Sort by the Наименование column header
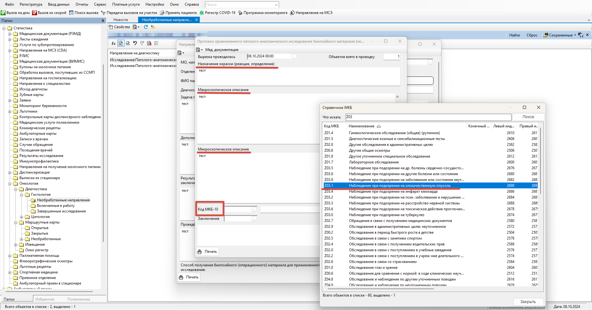Screen dimensions: 592x310 pyautogui.click(x=406, y=126)
